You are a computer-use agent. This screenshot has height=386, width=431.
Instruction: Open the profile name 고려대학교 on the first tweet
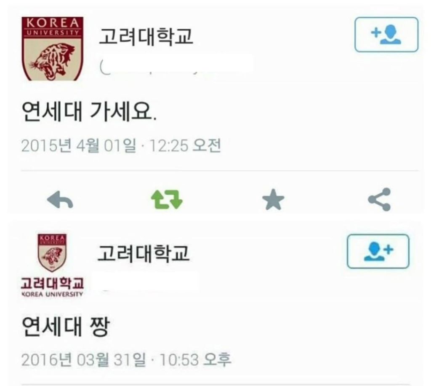[146, 36]
